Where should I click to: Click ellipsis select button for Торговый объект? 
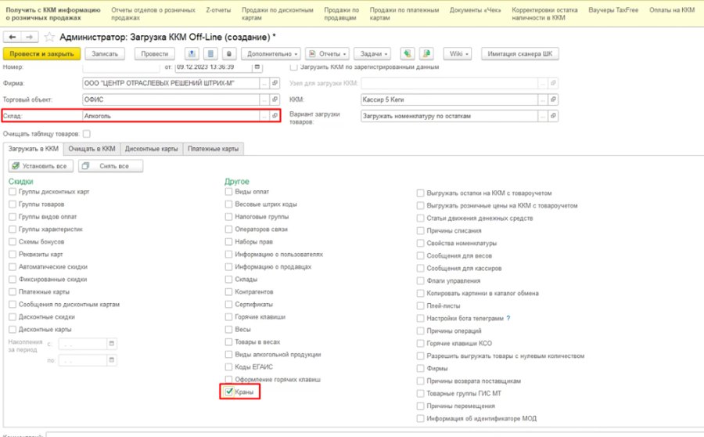click(x=265, y=99)
